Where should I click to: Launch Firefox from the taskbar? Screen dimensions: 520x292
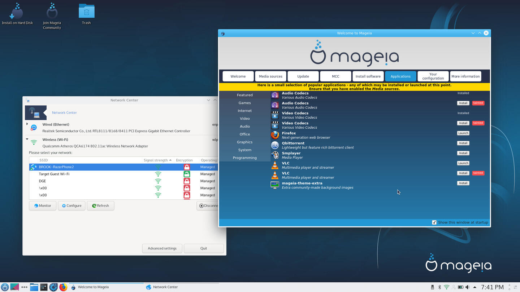63,287
